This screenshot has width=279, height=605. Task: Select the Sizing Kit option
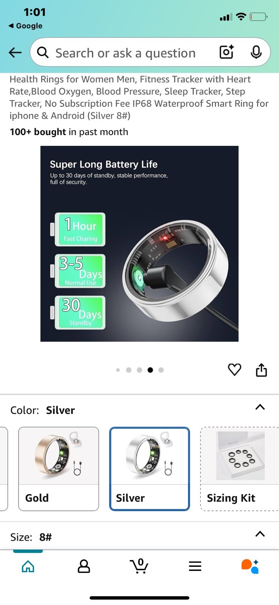(x=240, y=469)
